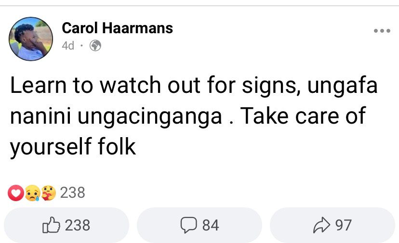Click the phrase 'Take care of'
399x243 pixels.
[304, 116]
